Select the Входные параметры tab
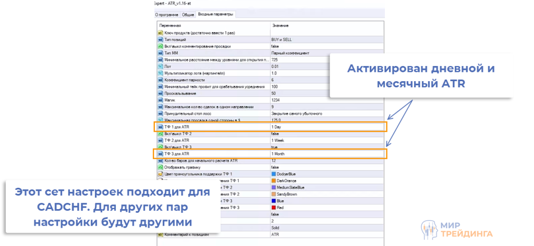The image size is (534, 246). (216, 14)
